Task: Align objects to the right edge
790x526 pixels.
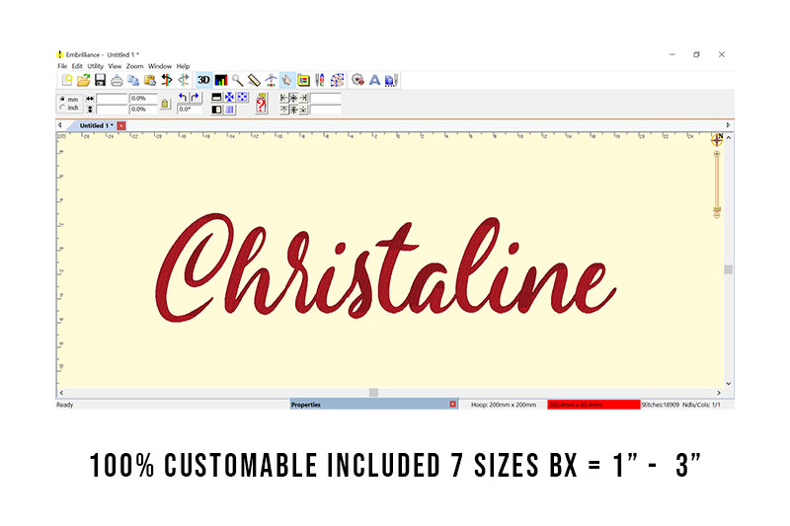Action: (303, 98)
